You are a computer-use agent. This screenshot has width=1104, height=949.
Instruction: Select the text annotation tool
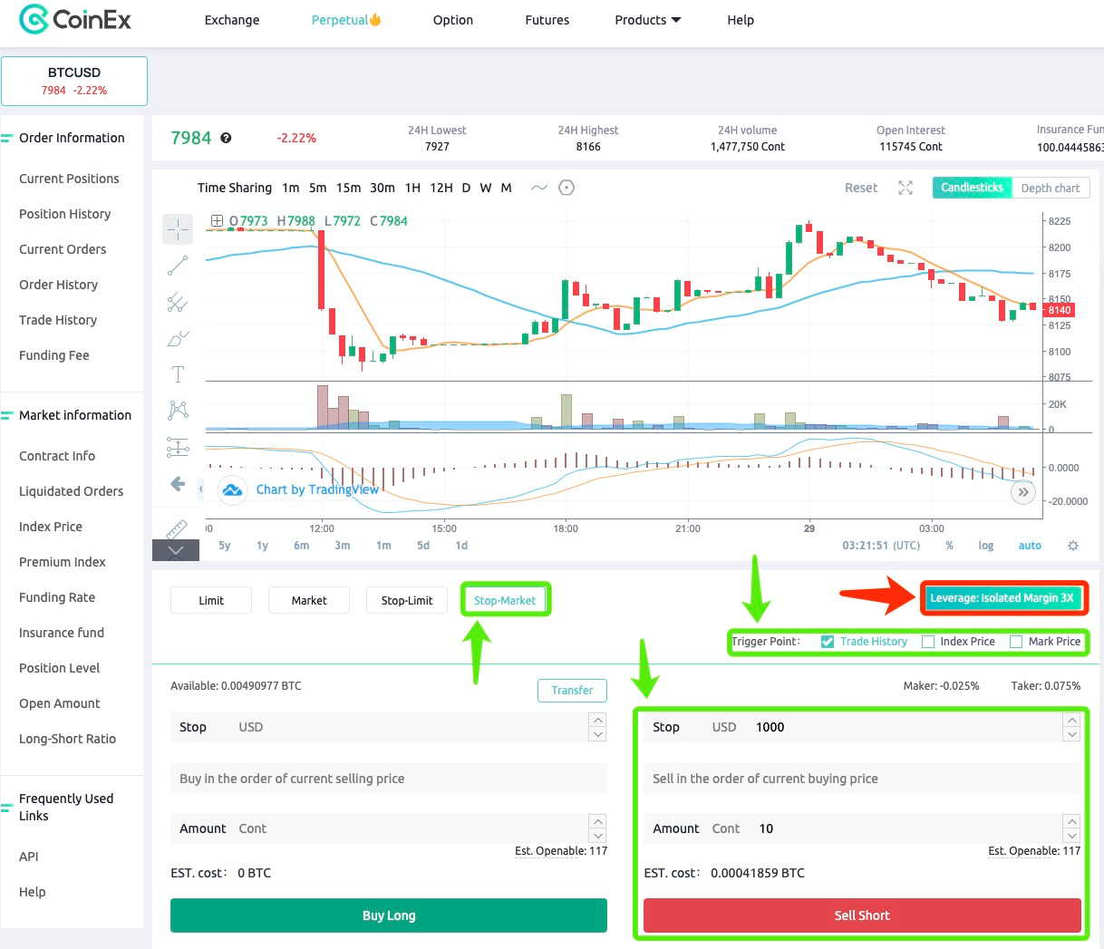pos(178,374)
